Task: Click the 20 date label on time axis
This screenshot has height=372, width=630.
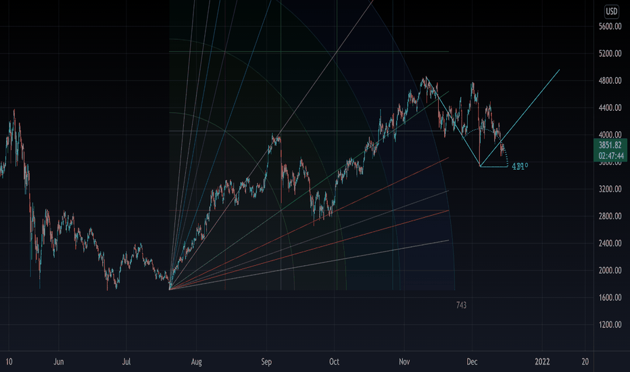Action: tap(585, 362)
